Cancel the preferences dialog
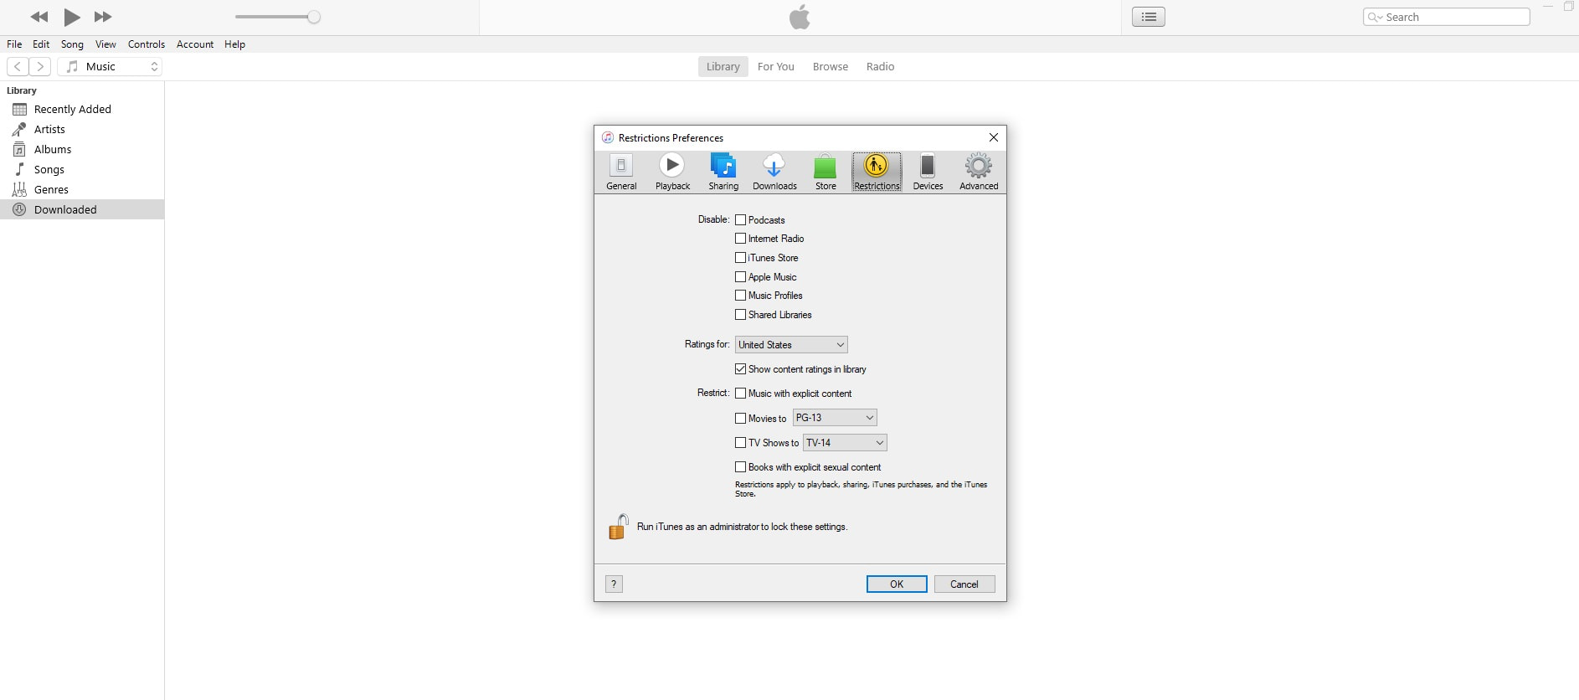Screen dimensions: 1579x700 point(964,584)
